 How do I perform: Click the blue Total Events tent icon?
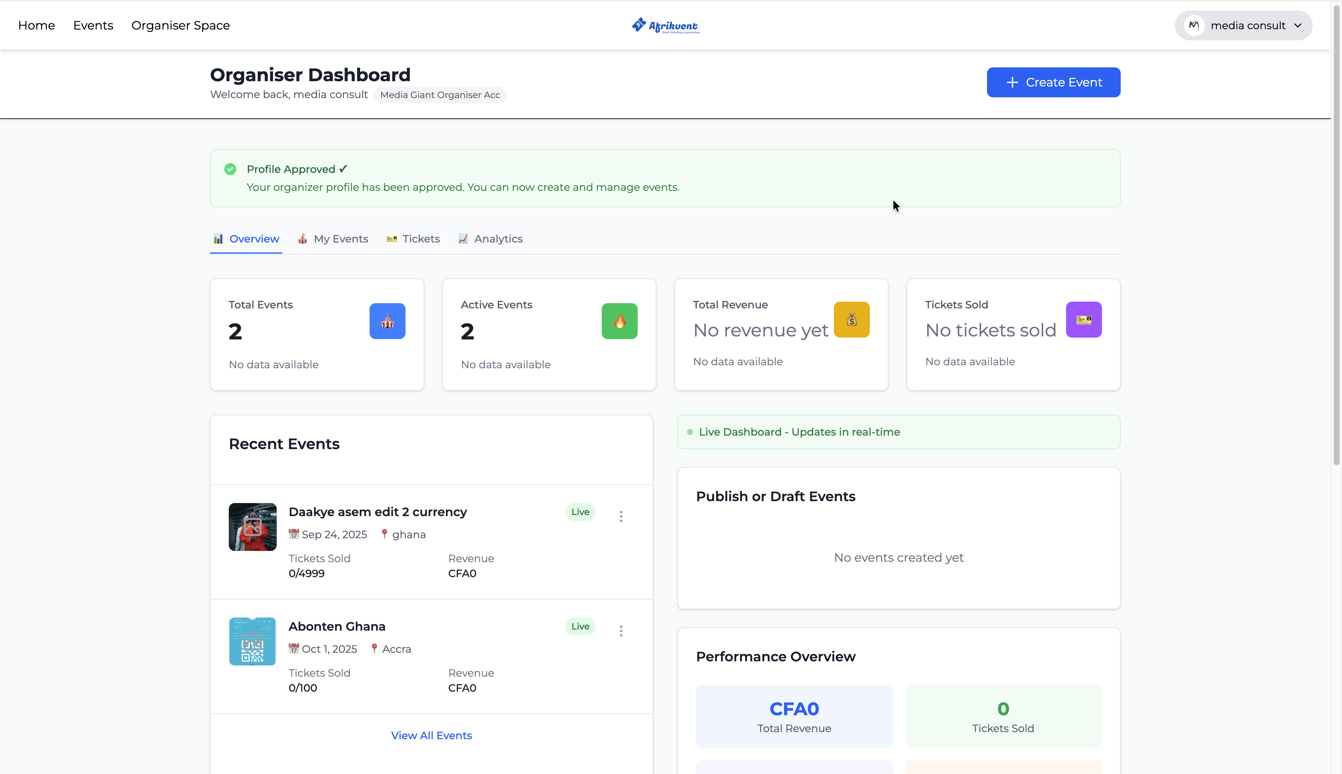point(387,321)
